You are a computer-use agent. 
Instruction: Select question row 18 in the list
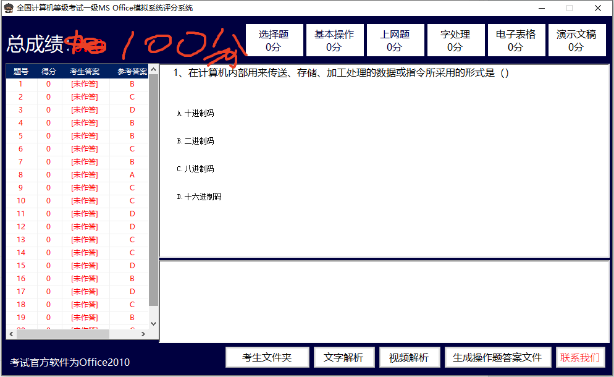77,304
